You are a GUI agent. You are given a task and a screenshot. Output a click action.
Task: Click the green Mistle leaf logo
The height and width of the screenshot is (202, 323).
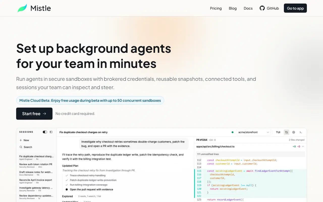[22, 8]
